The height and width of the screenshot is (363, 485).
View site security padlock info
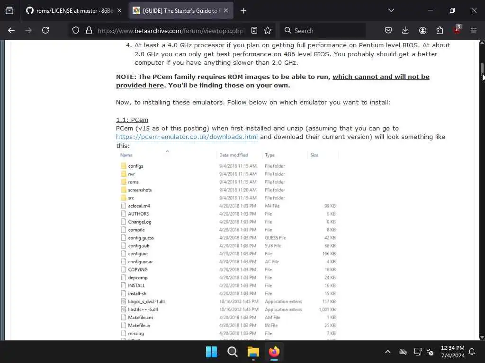pos(89,31)
